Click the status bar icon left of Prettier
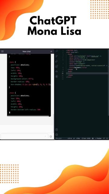 [x=93, y=139]
